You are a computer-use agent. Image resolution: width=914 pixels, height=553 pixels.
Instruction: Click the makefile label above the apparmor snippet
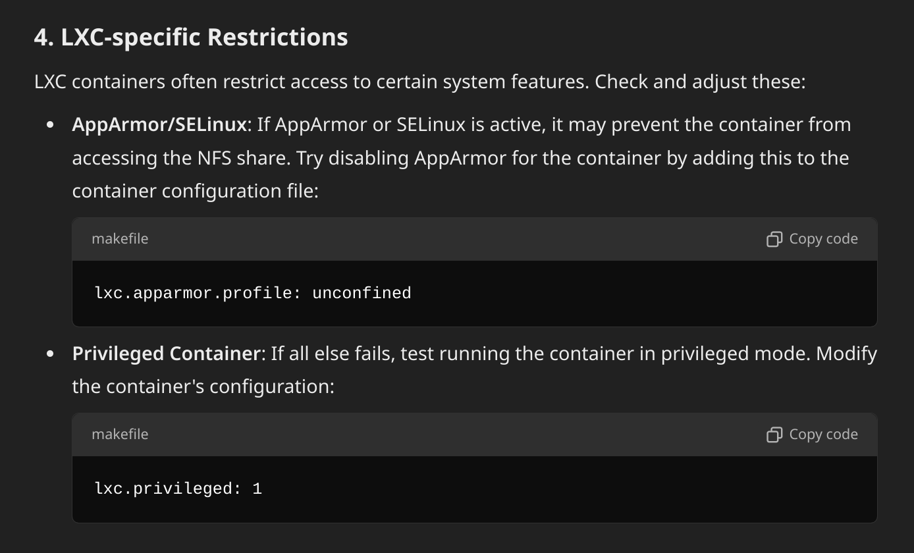pyautogui.click(x=120, y=239)
